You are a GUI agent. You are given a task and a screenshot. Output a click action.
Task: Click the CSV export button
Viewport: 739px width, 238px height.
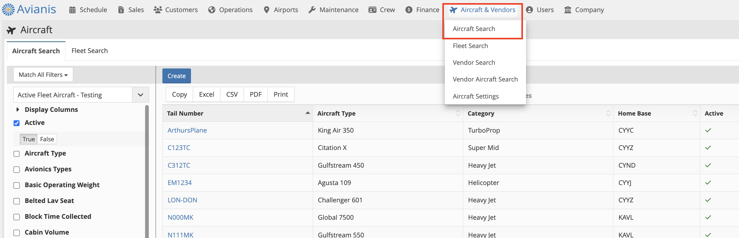[232, 95]
